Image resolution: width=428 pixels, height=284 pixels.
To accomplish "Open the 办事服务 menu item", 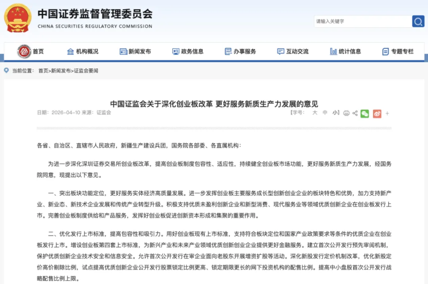I will pos(244,51).
